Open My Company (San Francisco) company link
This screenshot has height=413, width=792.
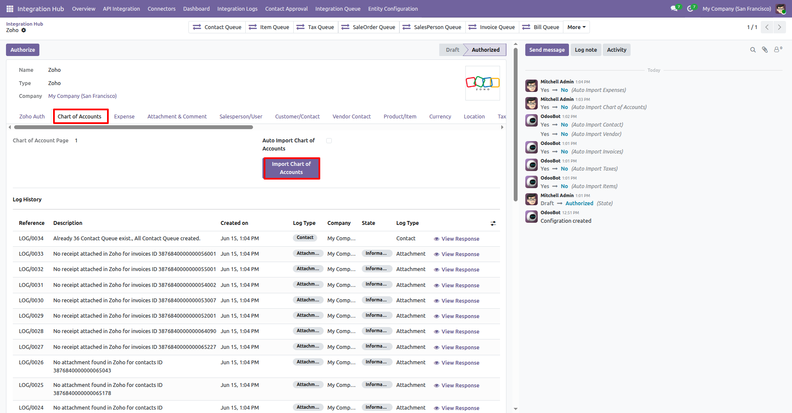point(83,96)
